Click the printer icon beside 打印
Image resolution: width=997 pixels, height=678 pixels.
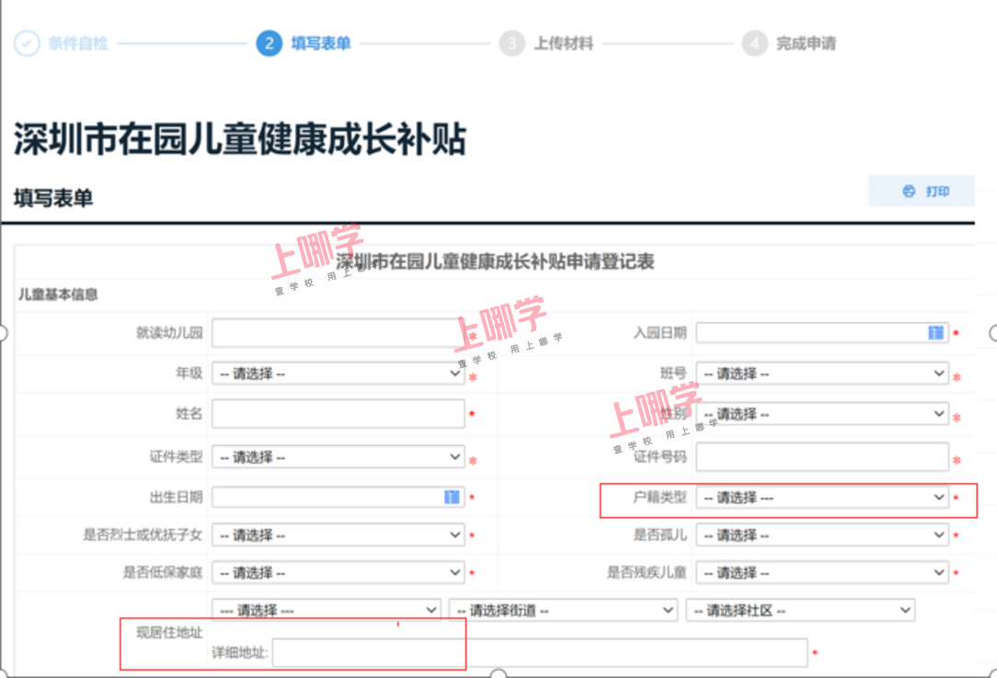point(909,191)
